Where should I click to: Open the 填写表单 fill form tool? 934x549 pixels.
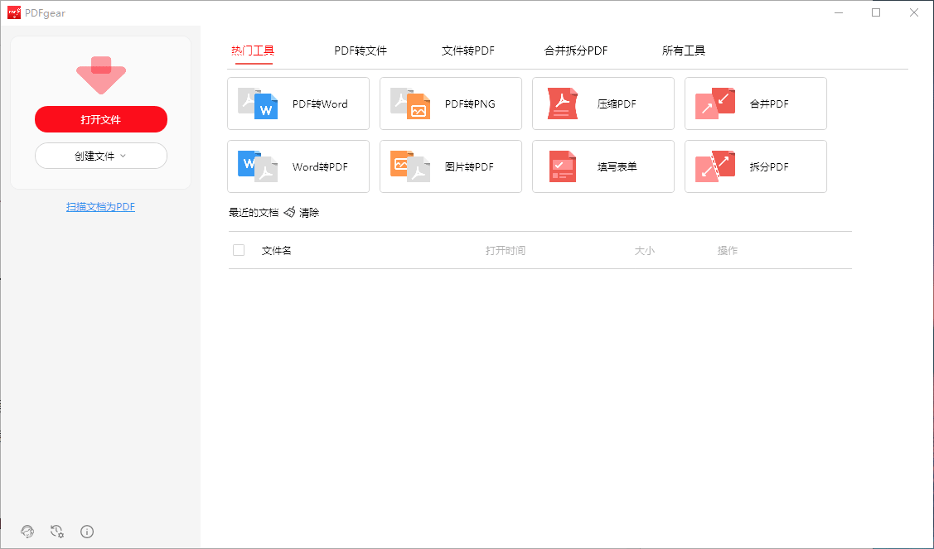tap(603, 166)
